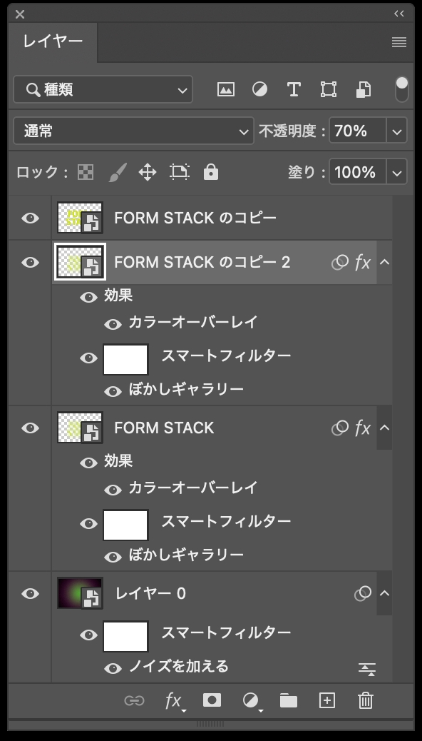Collapse effects of FORM STACK のコピー 2
The image size is (422, 741).
coord(385,262)
